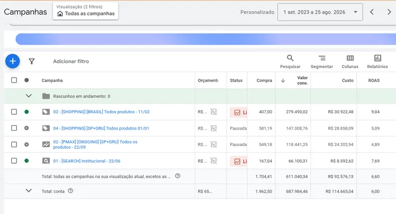The image size is (396, 214).
Task: Go to the next date range arrow
Action: [389, 12]
